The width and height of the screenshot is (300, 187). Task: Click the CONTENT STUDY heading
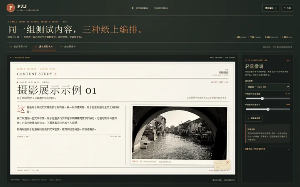(35, 74)
